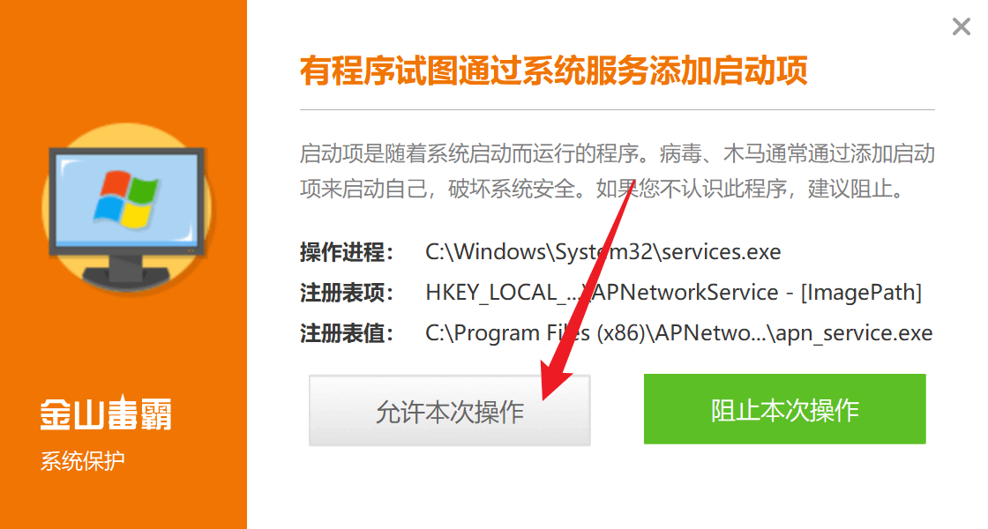Close the Kingsoft protection alert dialog
This screenshot has height=529, width=988.
point(961,26)
